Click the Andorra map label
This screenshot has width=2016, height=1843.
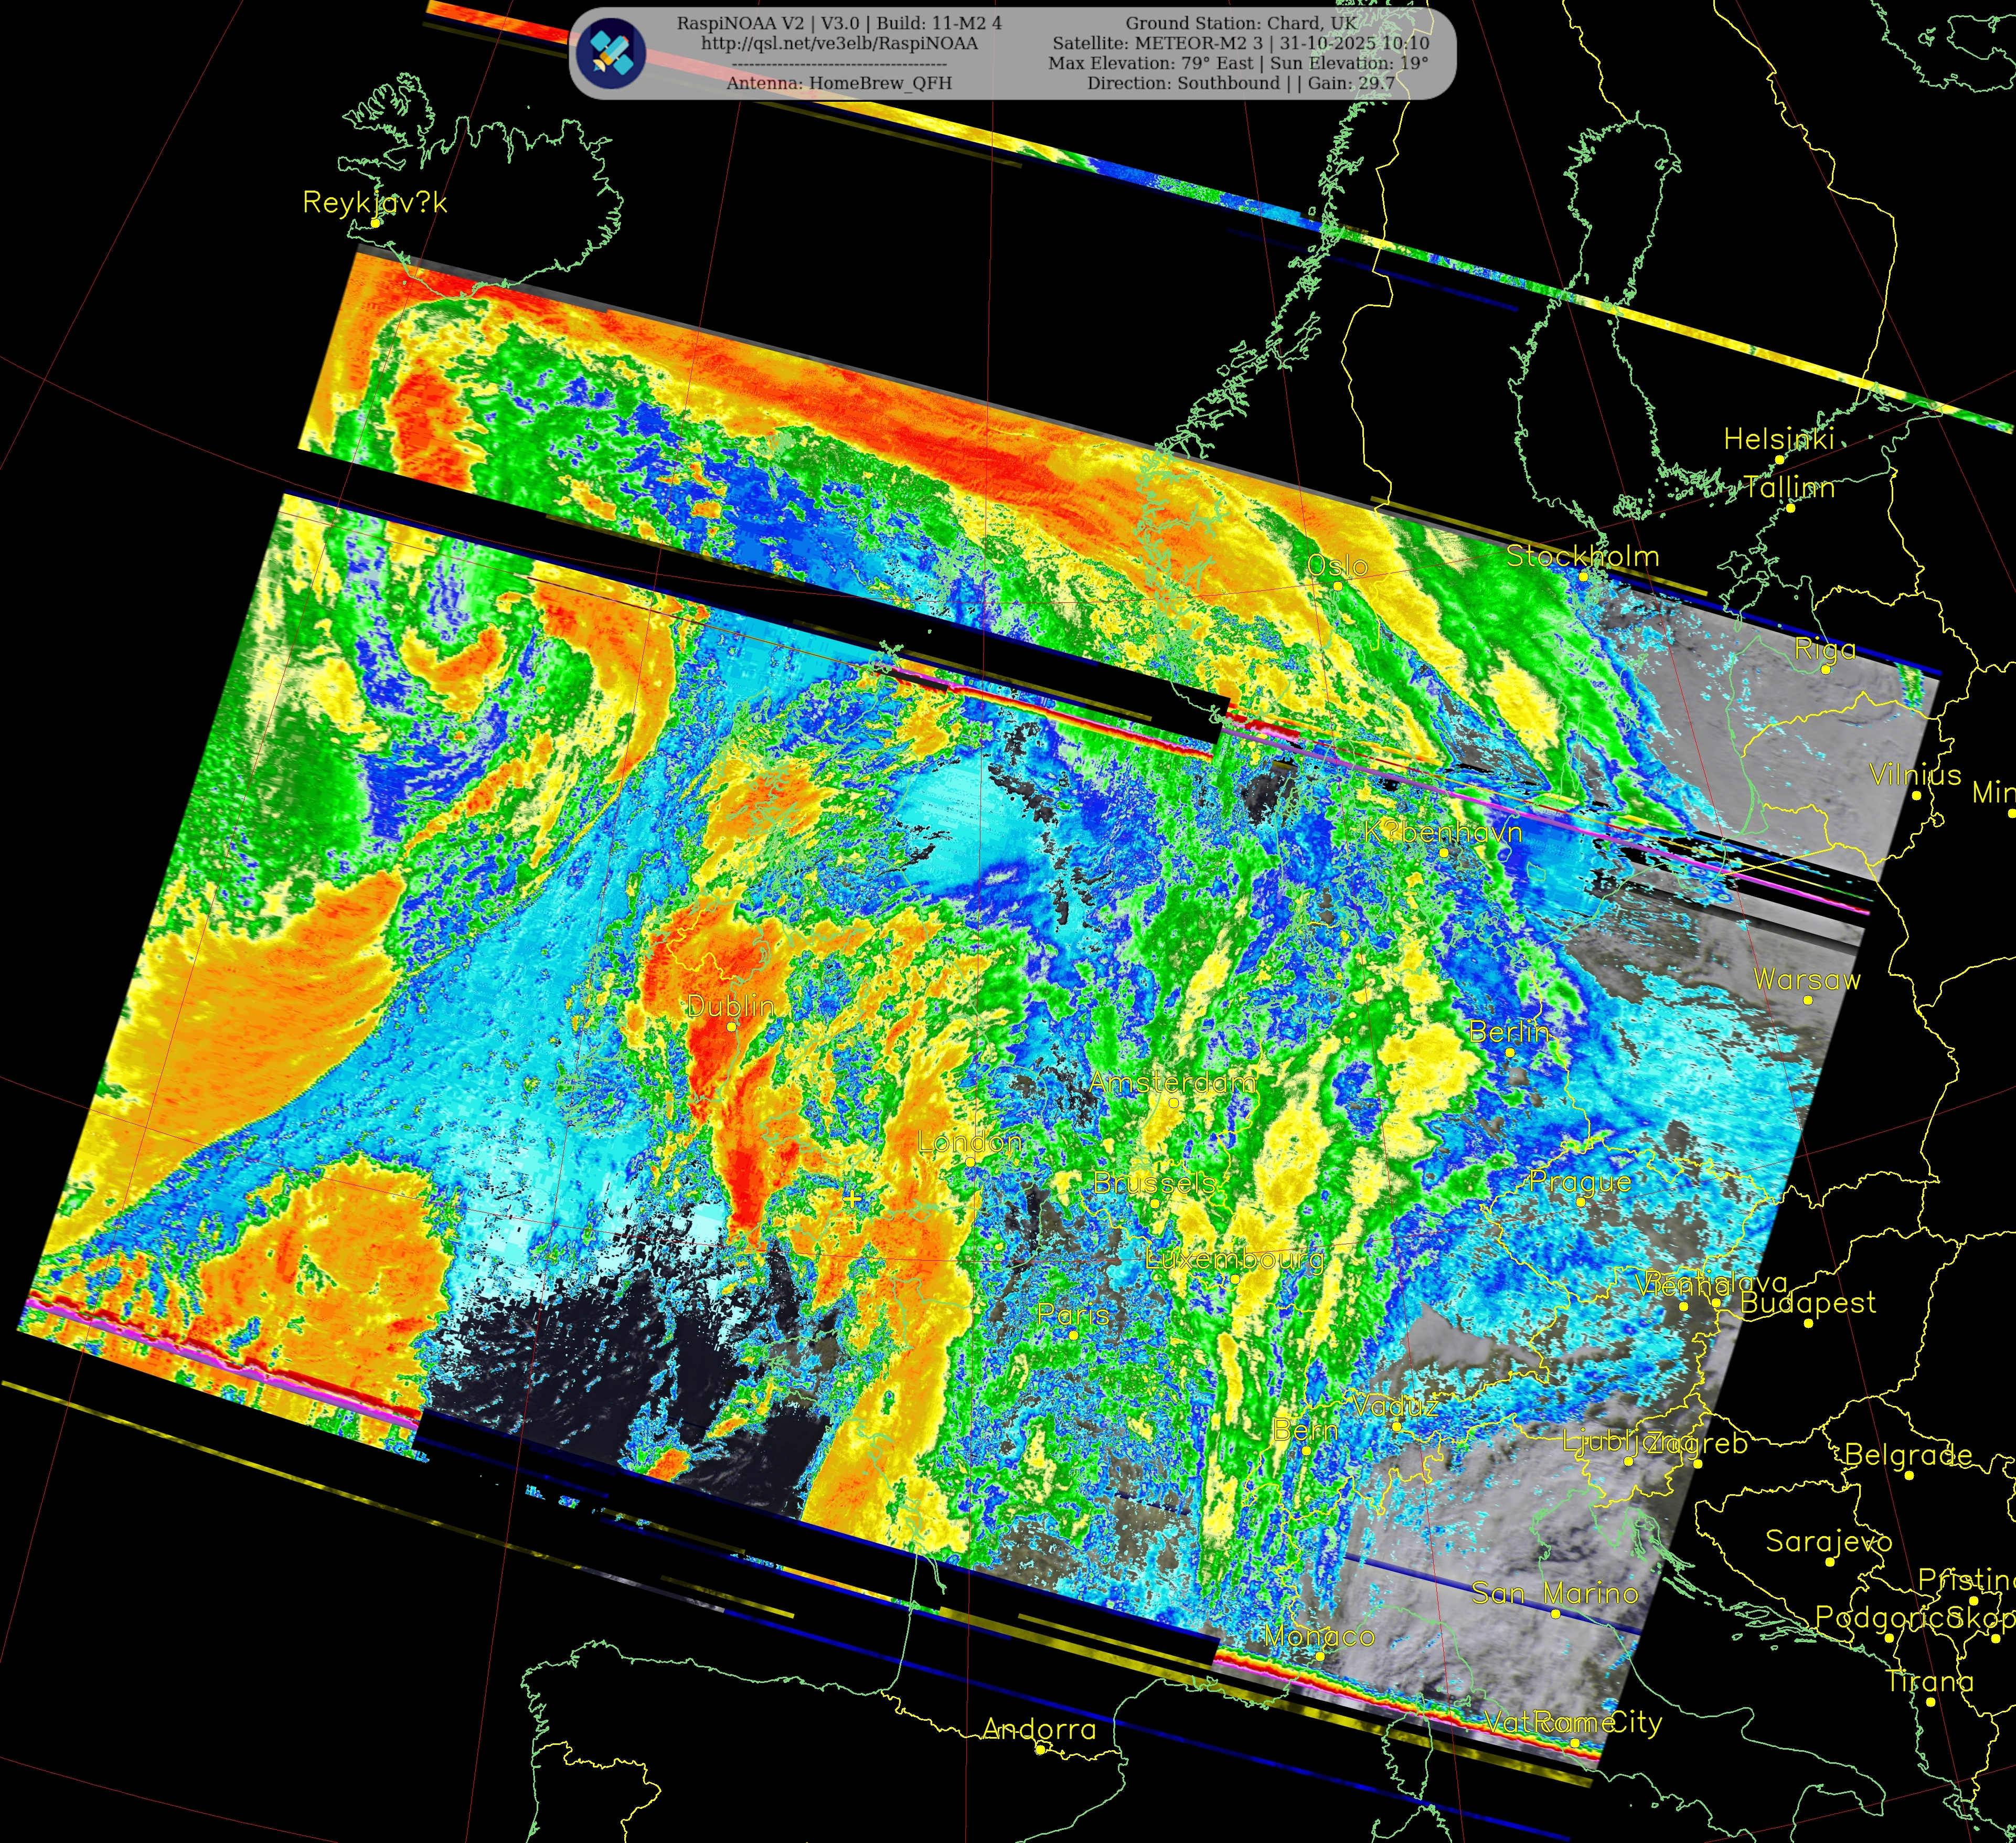pyautogui.click(x=1039, y=1729)
